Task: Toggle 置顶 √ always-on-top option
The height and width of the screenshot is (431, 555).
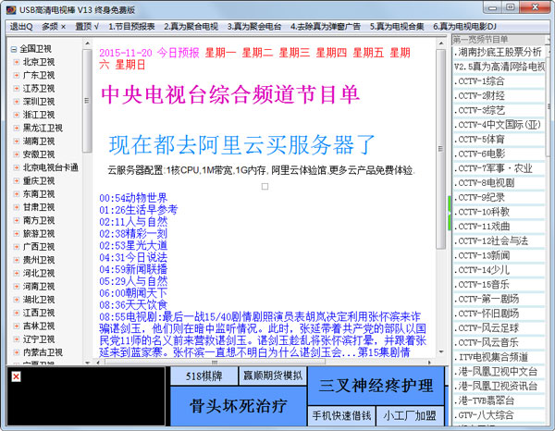Action: point(87,27)
